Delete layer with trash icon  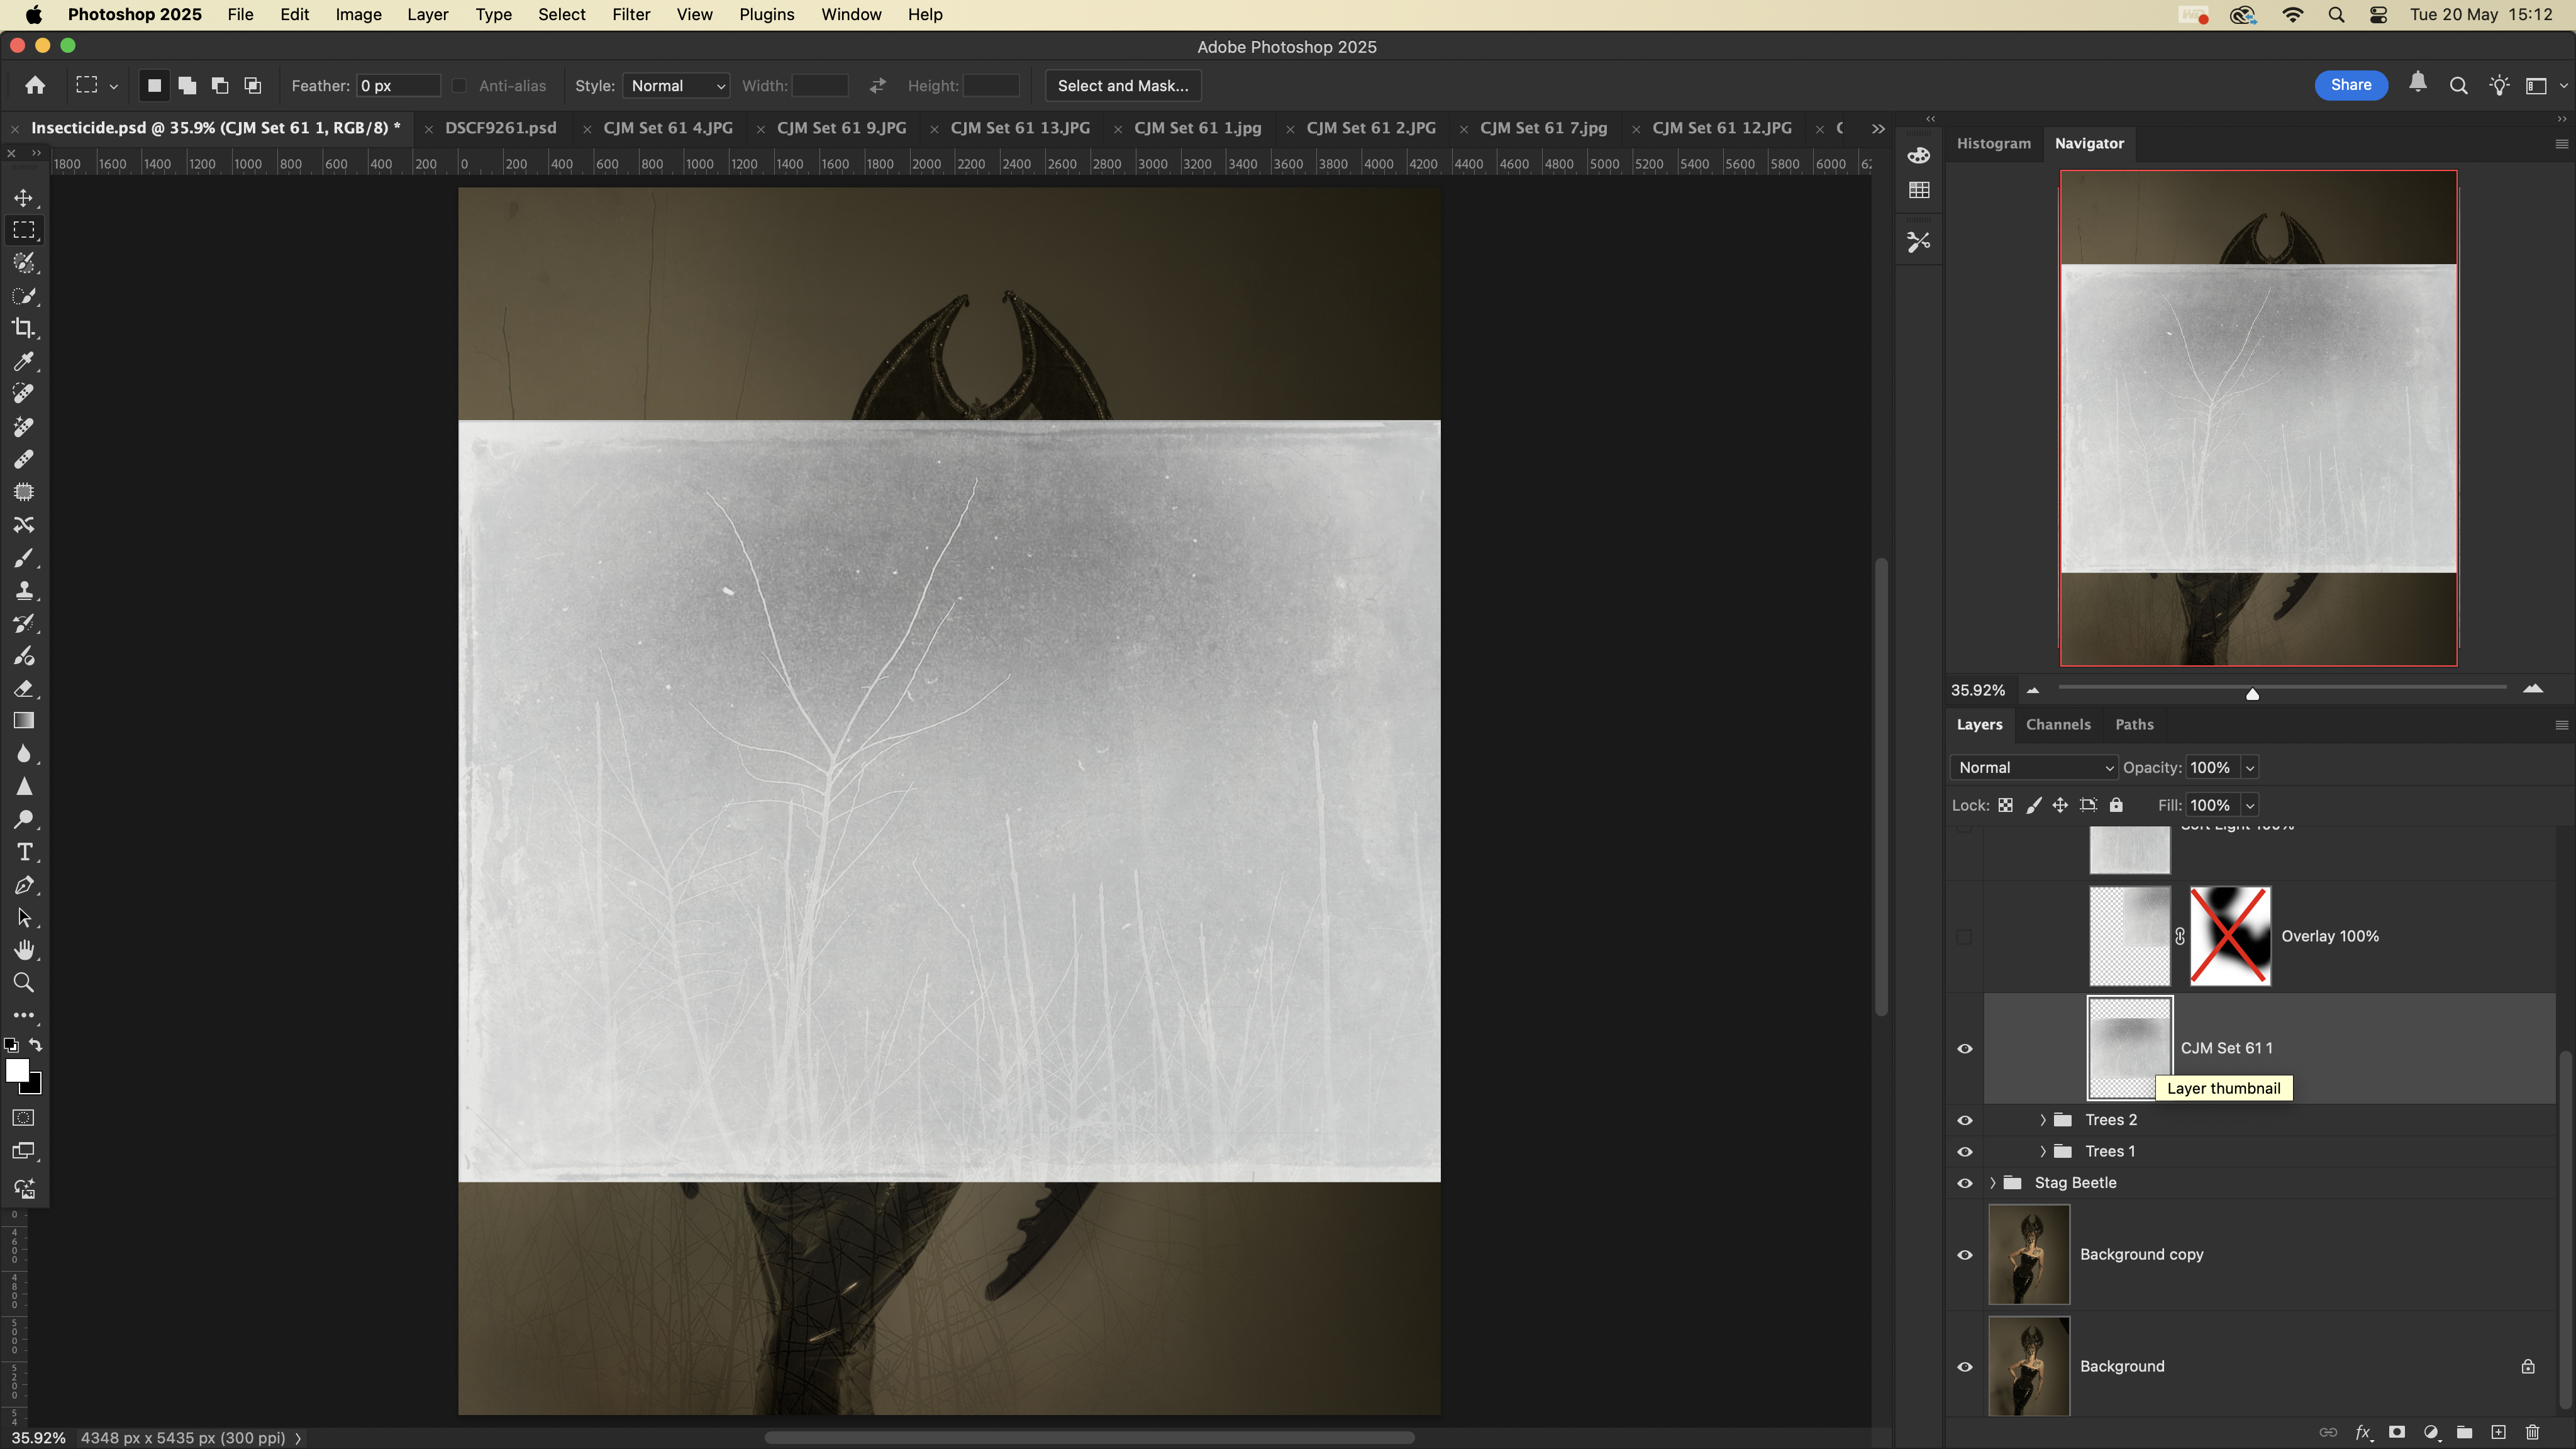click(x=2532, y=1432)
